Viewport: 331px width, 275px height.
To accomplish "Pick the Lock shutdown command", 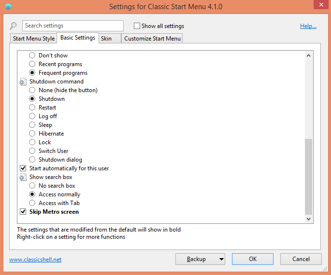I will (32, 142).
